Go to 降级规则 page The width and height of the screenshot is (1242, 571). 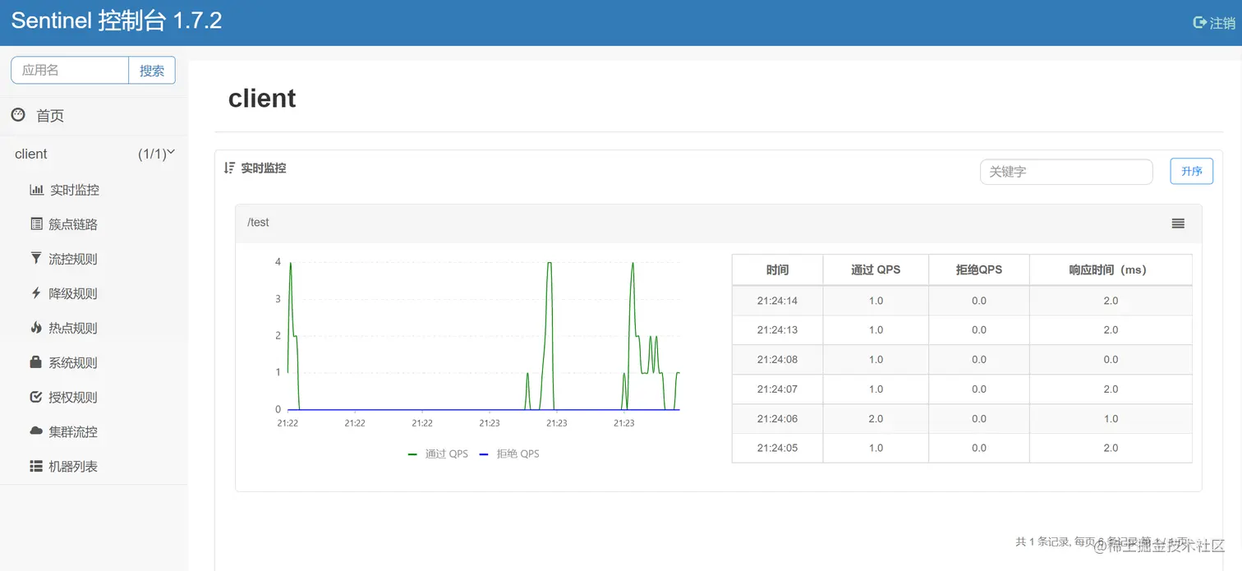click(73, 293)
